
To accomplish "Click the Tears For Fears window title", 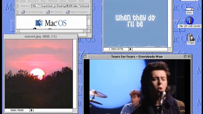I will coord(137,57).
